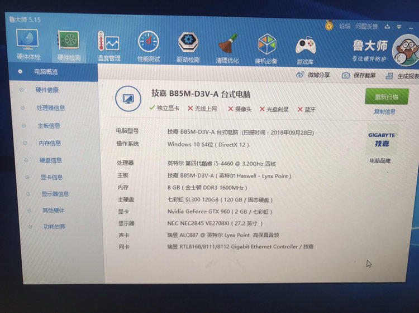The image size is (419, 313).
Task: Open 论坛 forum link
Action: click(x=345, y=26)
